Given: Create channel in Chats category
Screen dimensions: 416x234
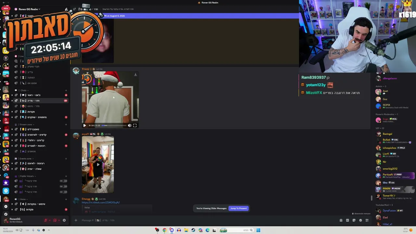Looking at the screenshot, I should 66,90.
